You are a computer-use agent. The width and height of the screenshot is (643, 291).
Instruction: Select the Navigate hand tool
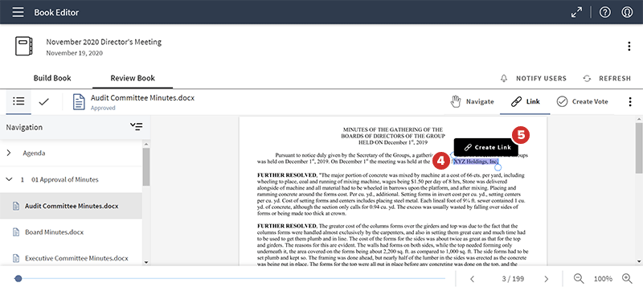(473, 101)
